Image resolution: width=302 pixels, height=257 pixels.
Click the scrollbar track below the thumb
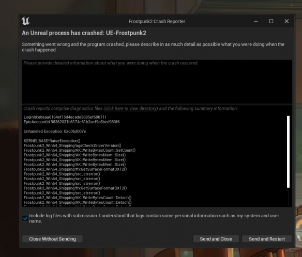[288, 197]
